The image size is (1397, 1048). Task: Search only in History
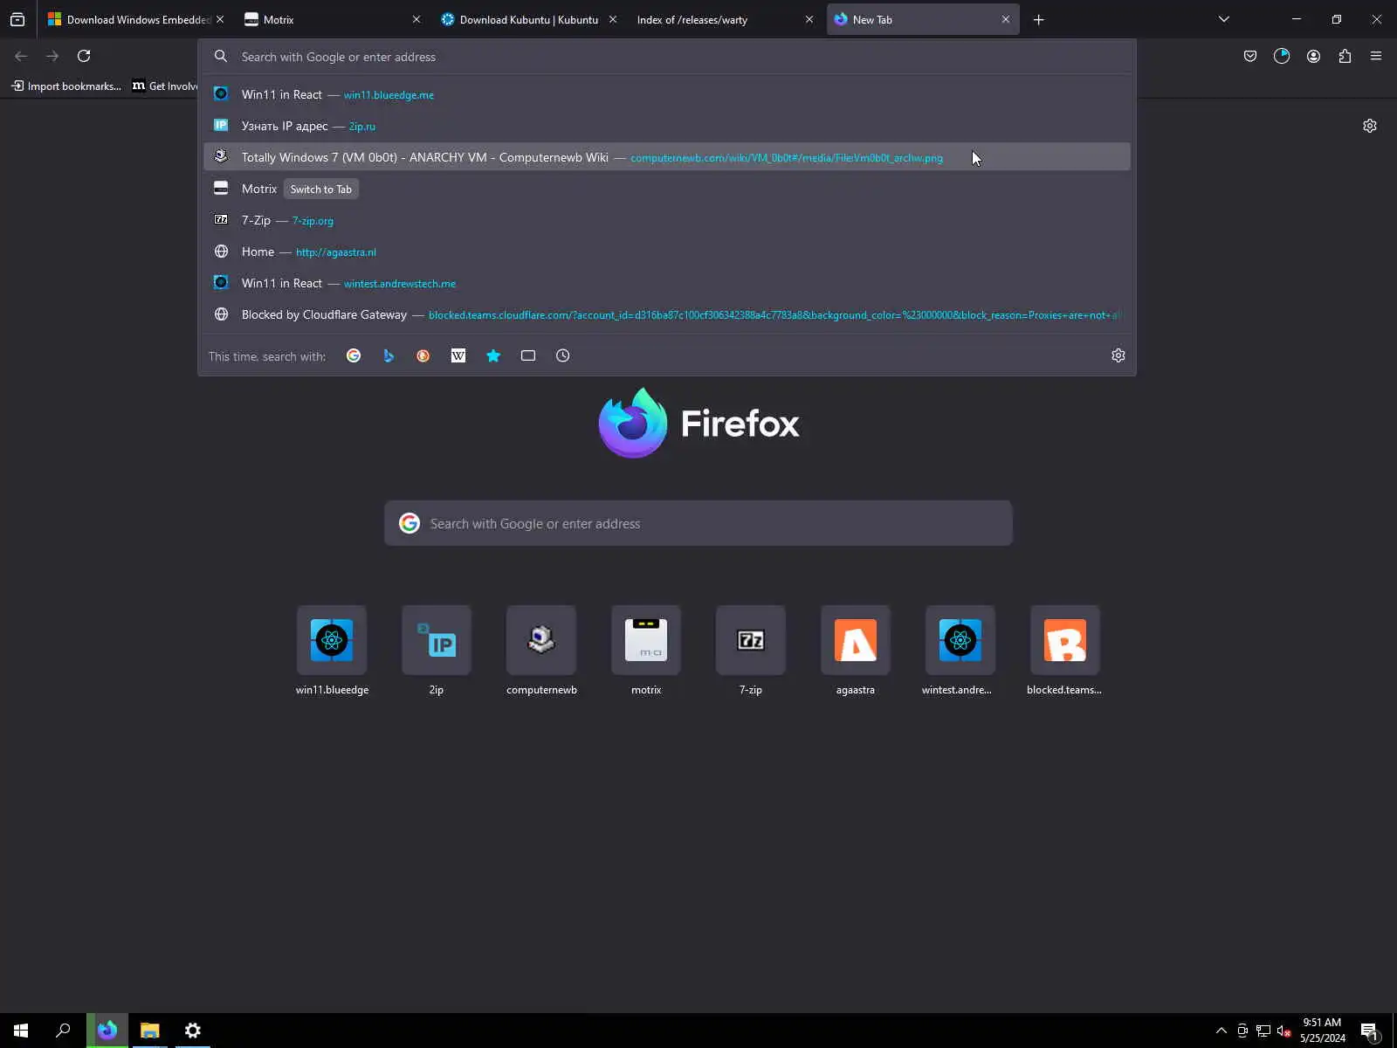tap(563, 355)
